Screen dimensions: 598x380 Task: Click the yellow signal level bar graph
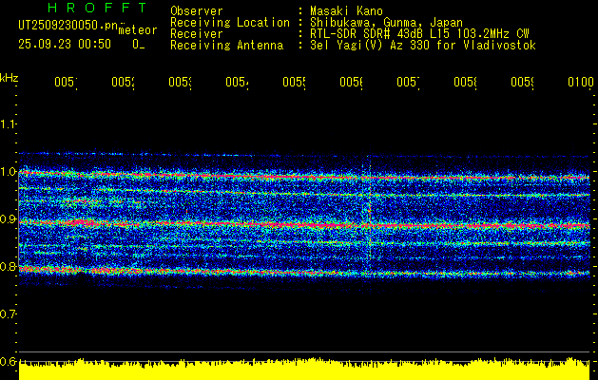point(304,370)
